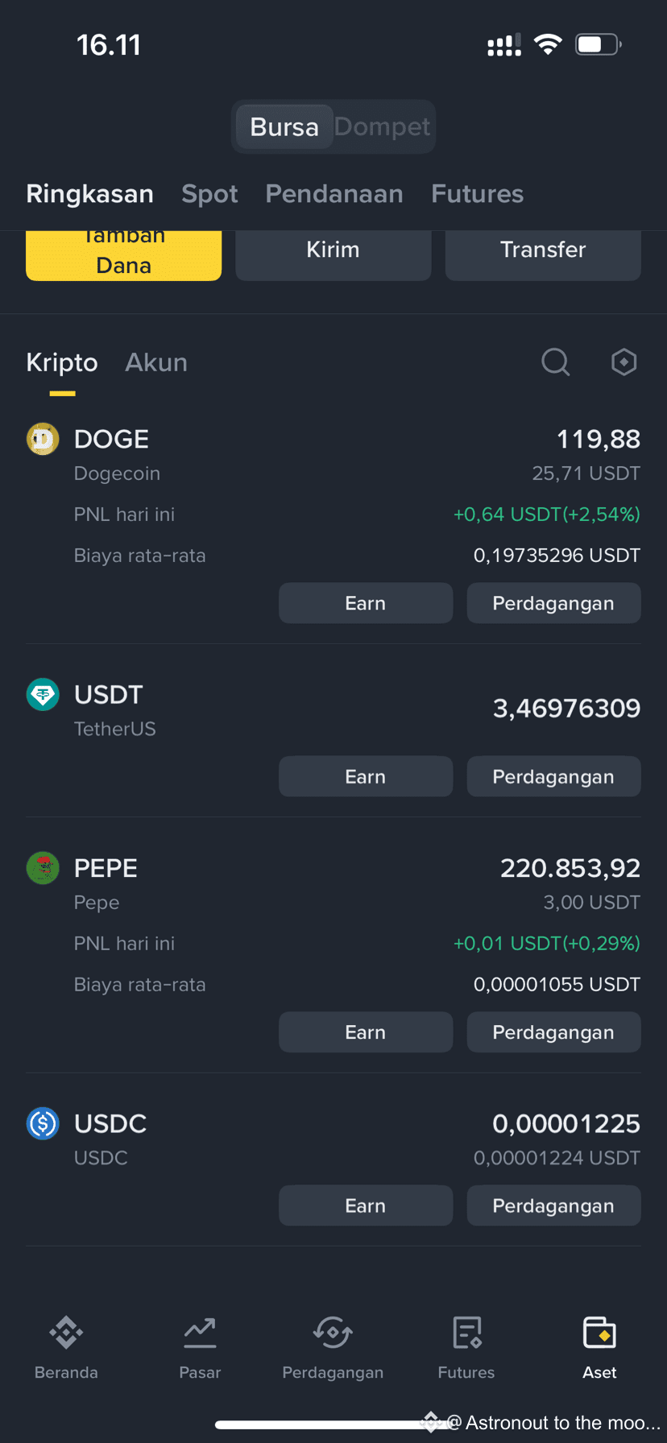This screenshot has height=1443, width=667.
Task: Open the Pendanaan tab
Action: 334,194
